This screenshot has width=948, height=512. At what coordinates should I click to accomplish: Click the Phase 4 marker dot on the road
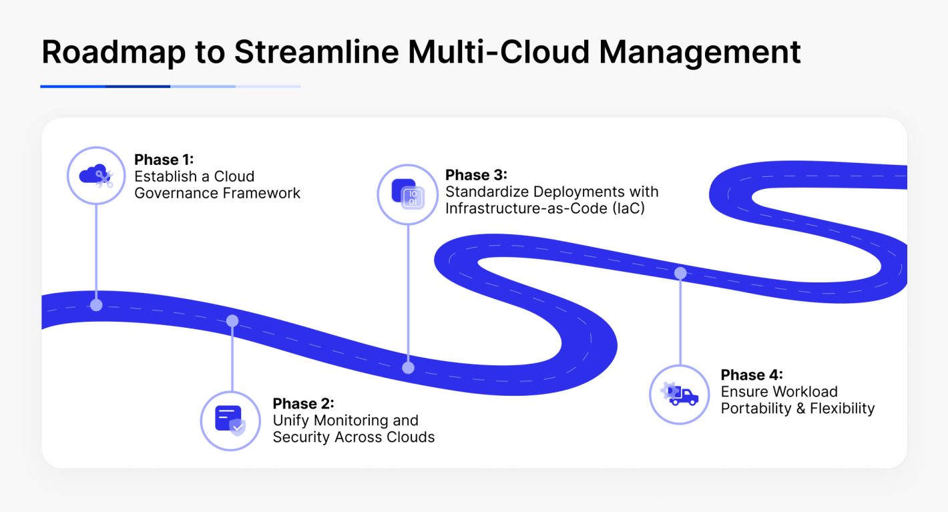[x=680, y=273]
